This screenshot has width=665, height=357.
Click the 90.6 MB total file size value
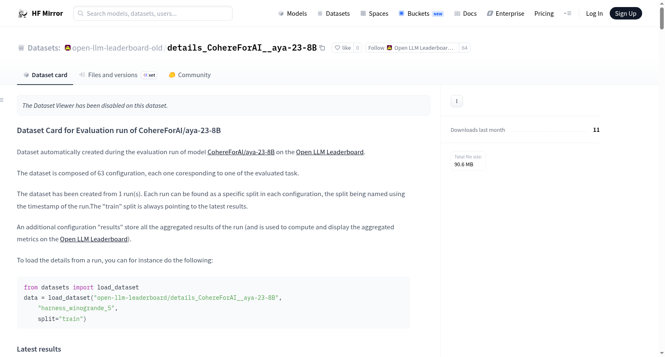tap(464, 165)
